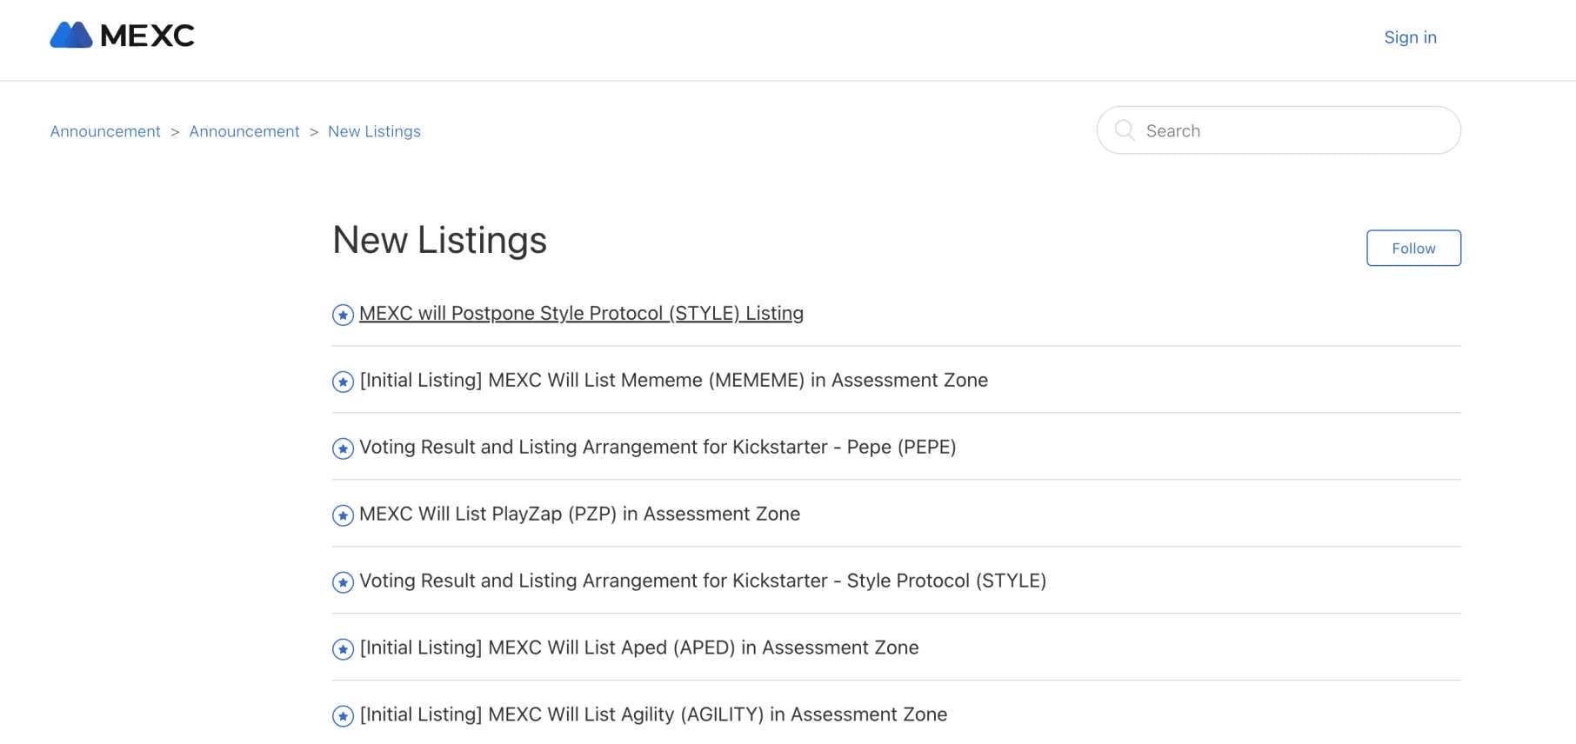The width and height of the screenshot is (1576, 744).
Task: Go to first Announcement breadcrumb
Action: click(x=105, y=131)
